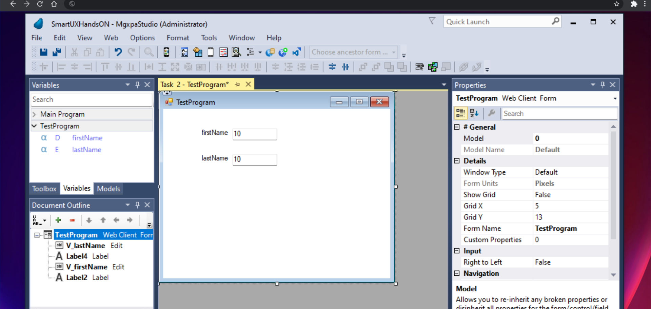Image resolution: width=651 pixels, height=309 pixels.
Task: Toggle the pin on Properties panel
Action: (603, 85)
